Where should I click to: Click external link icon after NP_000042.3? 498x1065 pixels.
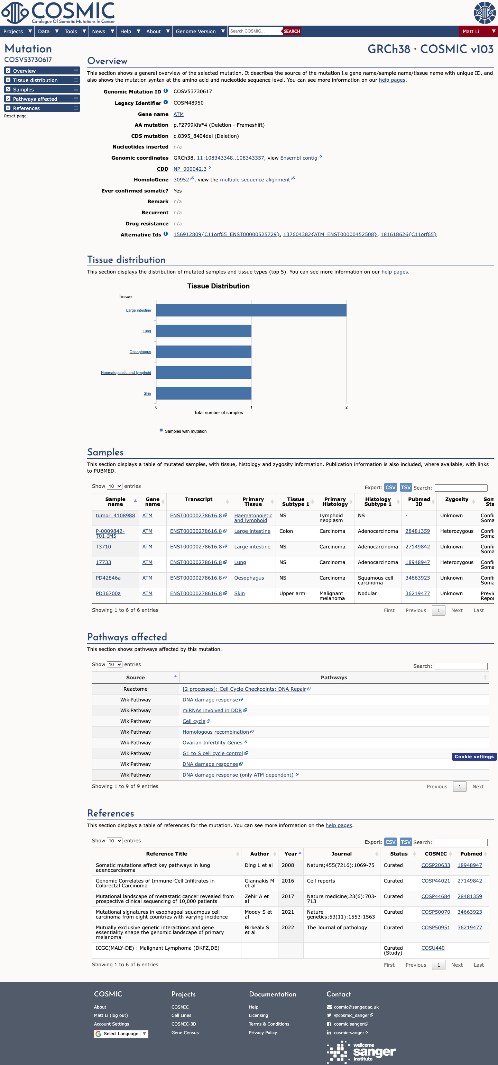210,168
